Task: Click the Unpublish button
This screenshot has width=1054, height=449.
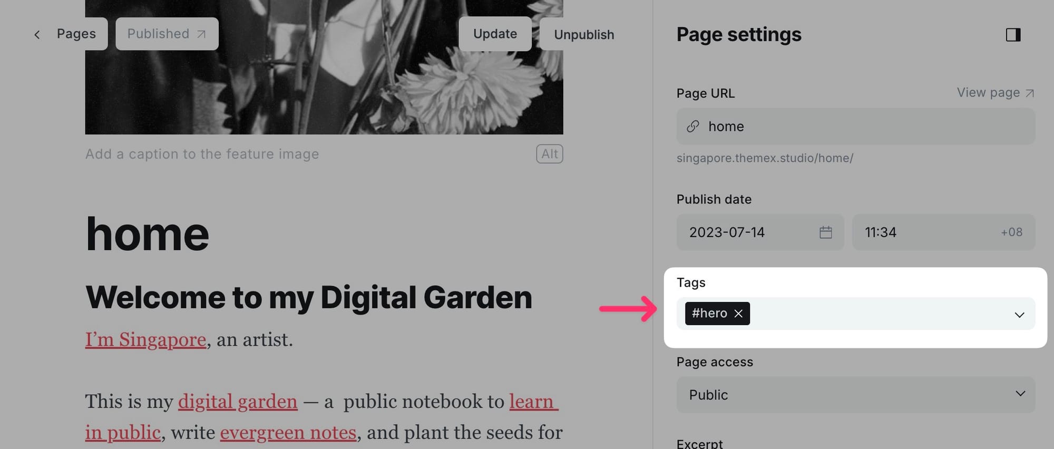Action: [x=584, y=35]
